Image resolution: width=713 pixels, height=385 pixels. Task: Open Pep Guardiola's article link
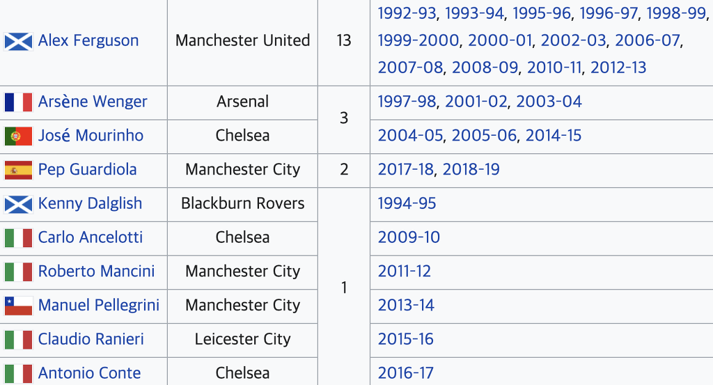click(87, 169)
